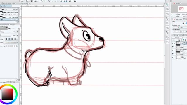Select the third anti-aliasing option
The image size is (187, 105).
(x=12, y=39)
